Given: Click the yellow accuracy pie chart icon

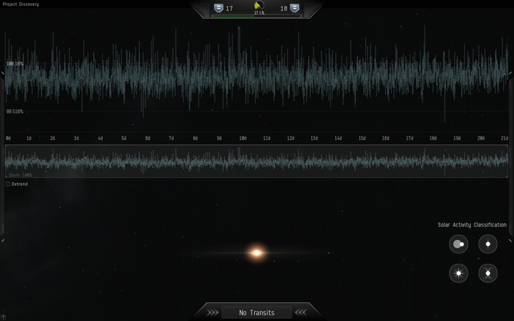Looking at the screenshot, I should [259, 5].
